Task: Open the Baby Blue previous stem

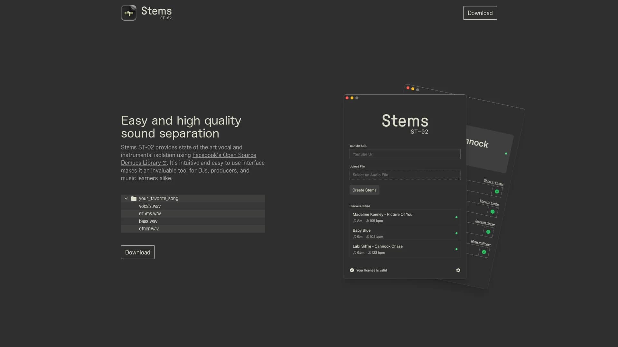Action: [x=405, y=233]
